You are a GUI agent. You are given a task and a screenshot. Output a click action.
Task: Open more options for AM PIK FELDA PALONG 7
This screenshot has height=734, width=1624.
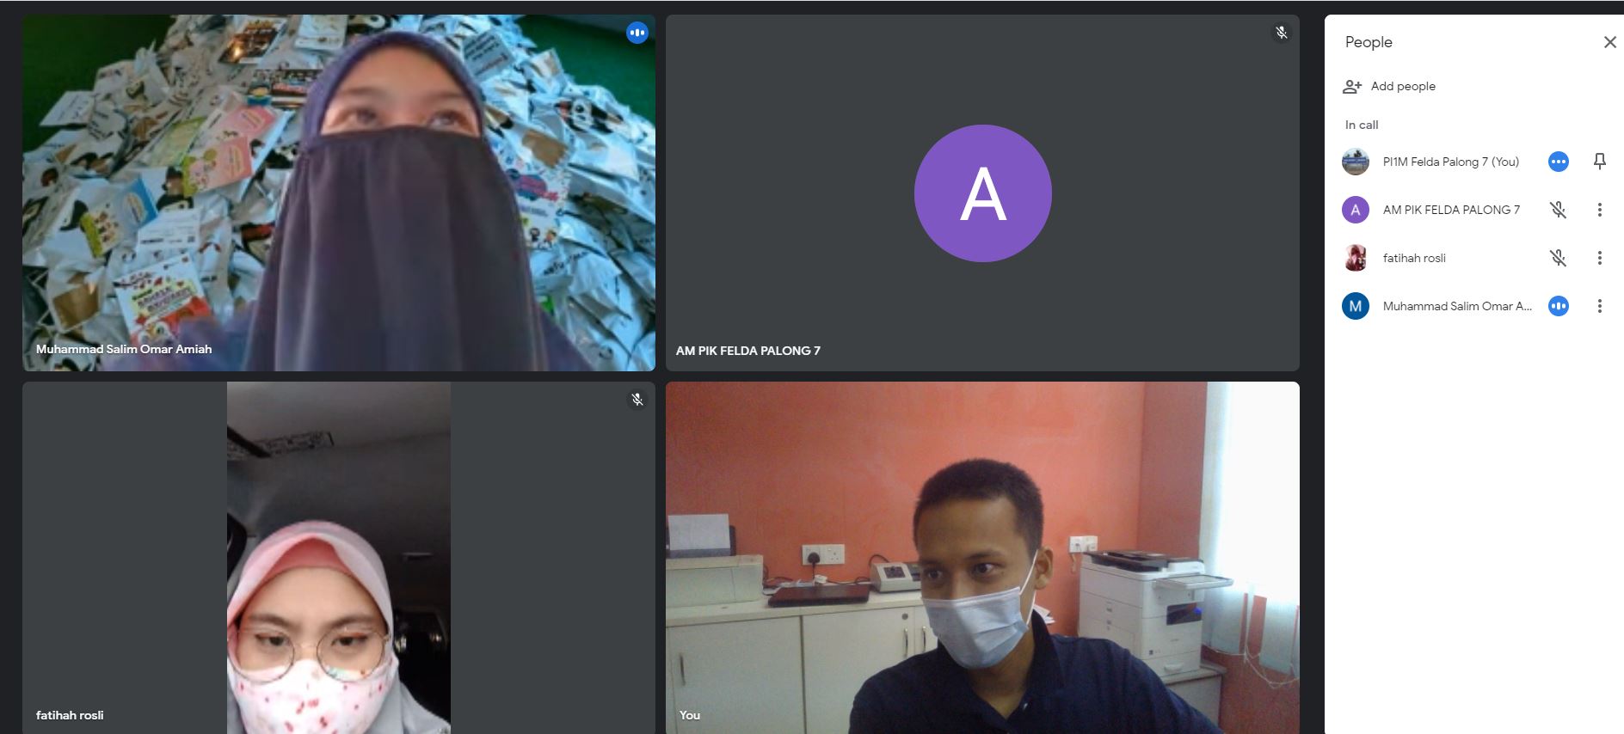coord(1599,210)
